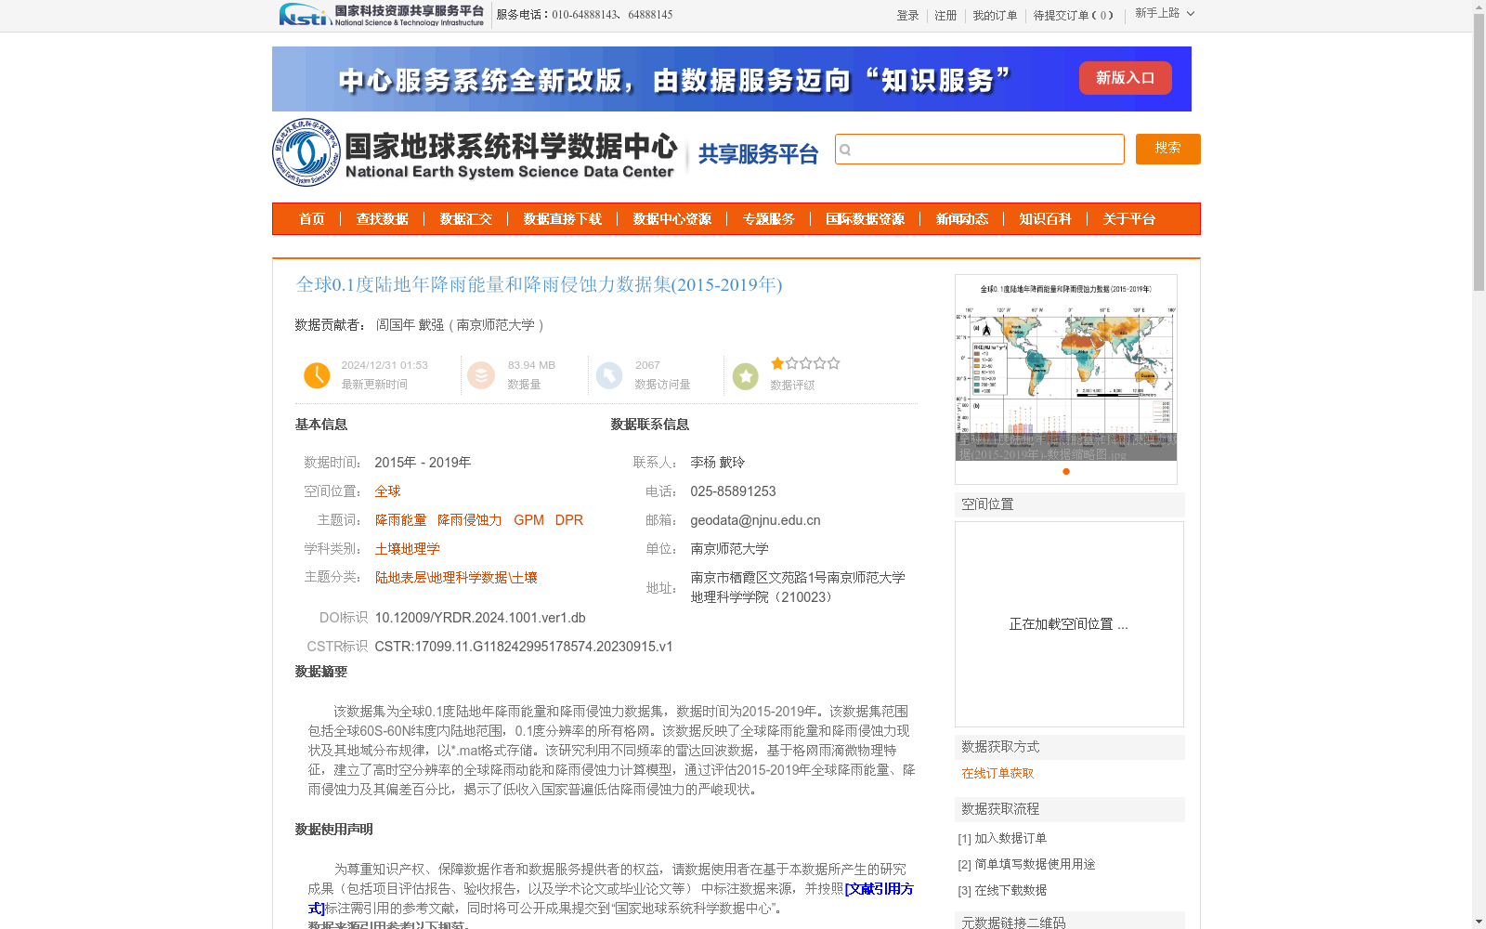Expand the 新手上路 dropdown

(1165, 13)
